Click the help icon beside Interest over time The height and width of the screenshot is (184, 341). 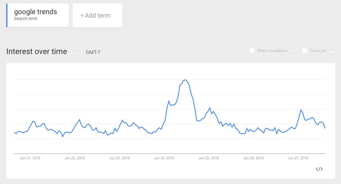(x=77, y=52)
